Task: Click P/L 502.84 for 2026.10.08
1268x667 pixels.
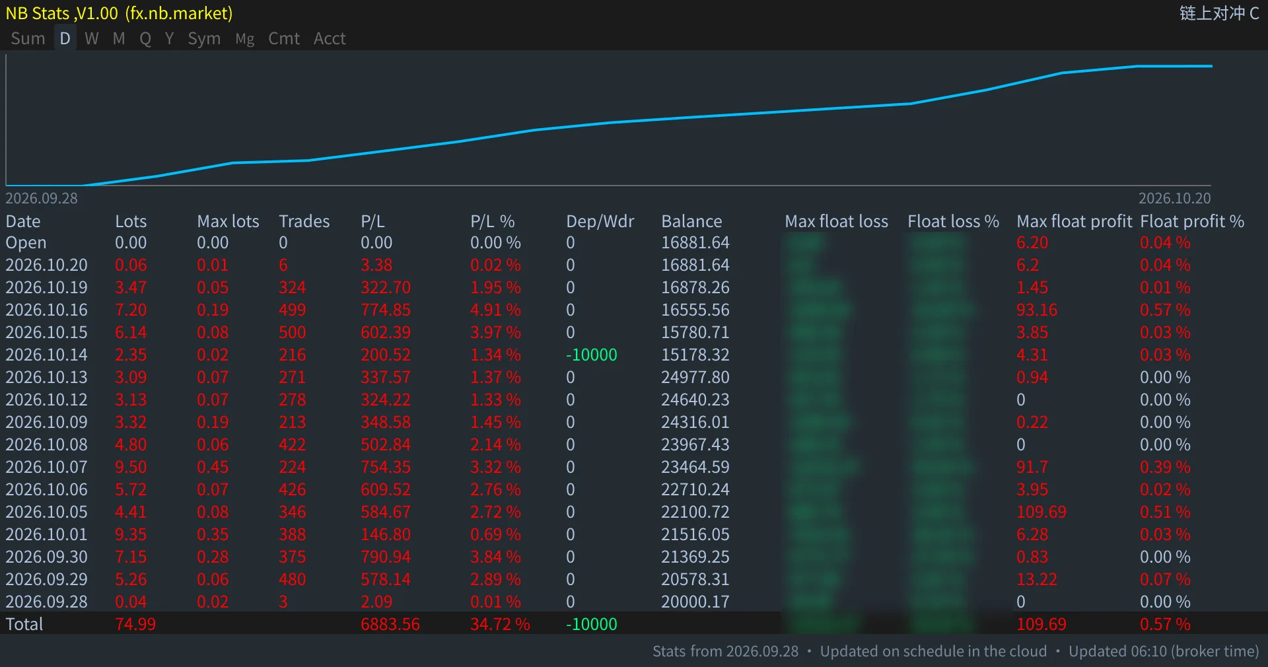Action: point(386,444)
